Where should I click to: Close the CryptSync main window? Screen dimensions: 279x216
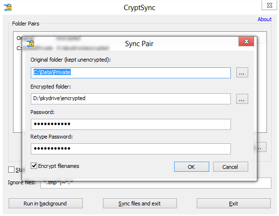[269, 5]
